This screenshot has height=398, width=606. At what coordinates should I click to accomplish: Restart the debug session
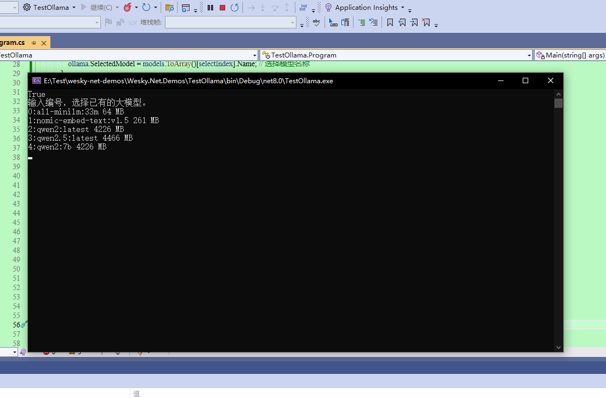(235, 8)
